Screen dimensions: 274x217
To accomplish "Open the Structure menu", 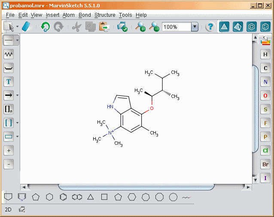I will point(105,15).
